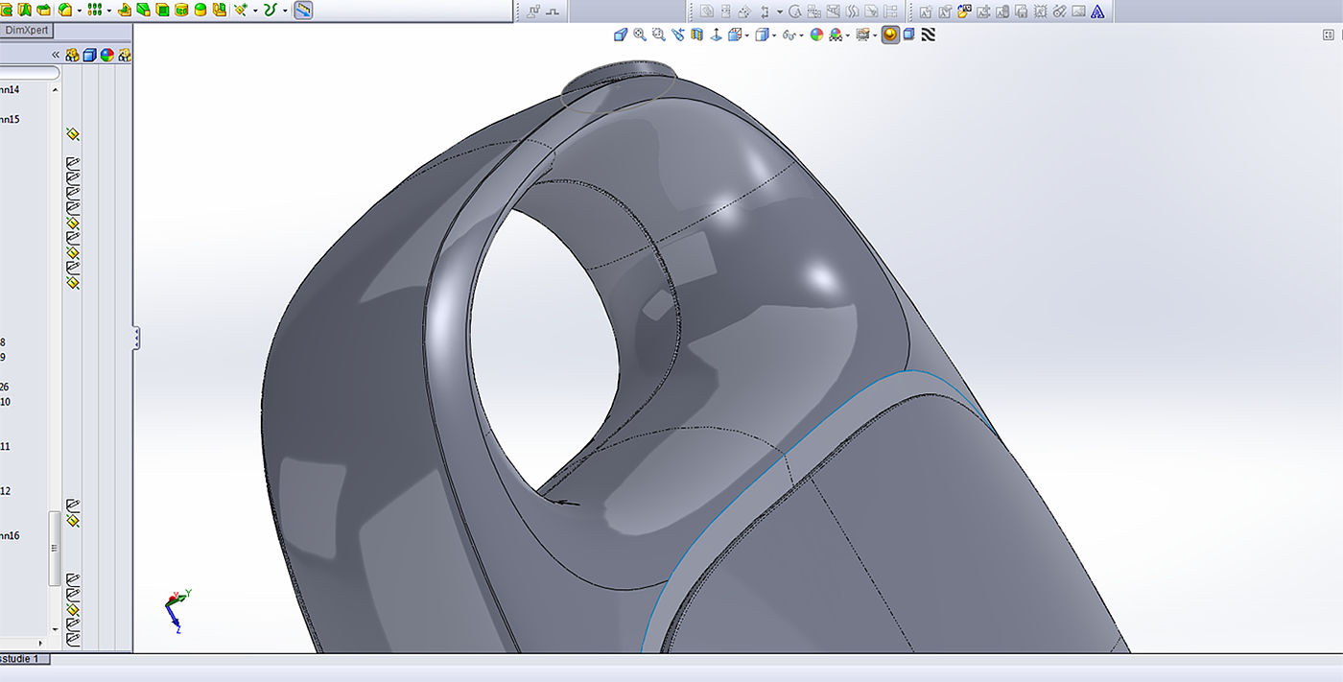Select the Zoom to Area tool

(x=658, y=35)
